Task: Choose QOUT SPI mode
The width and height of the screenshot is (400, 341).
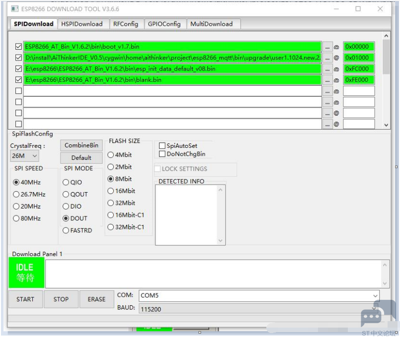Action: pos(66,194)
